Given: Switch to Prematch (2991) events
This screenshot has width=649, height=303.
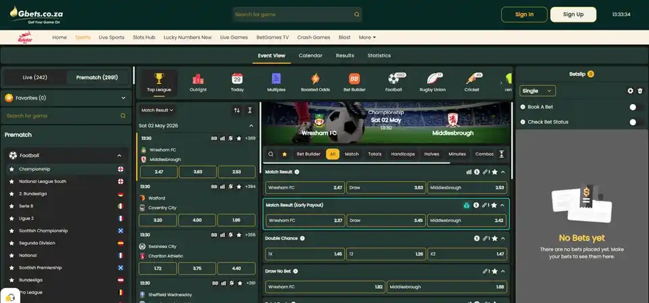Looking at the screenshot, I should click(x=97, y=77).
